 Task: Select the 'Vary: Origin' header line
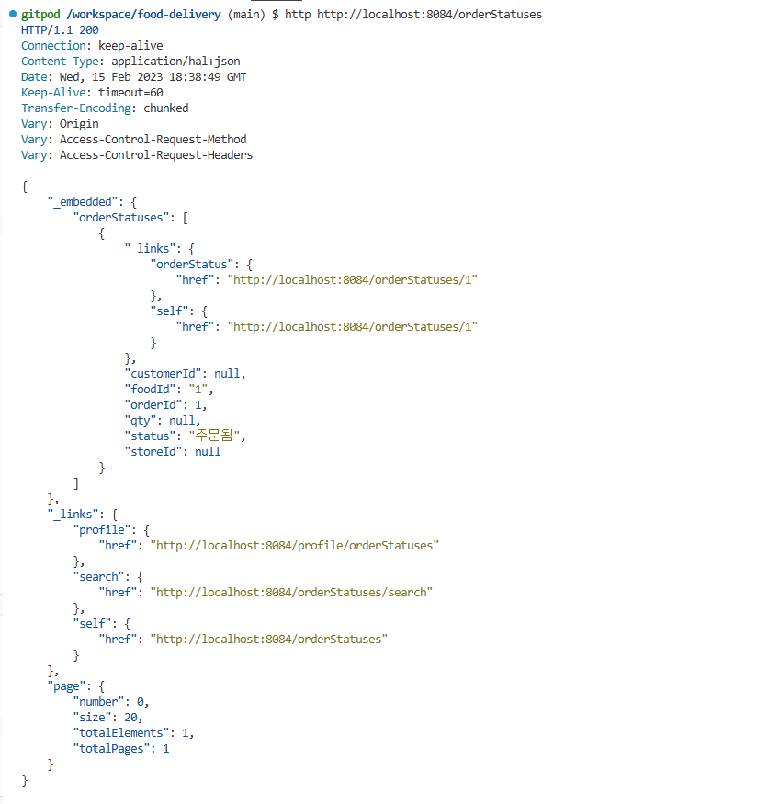point(60,124)
